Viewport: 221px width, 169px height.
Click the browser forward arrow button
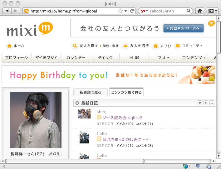click(x=16, y=11)
